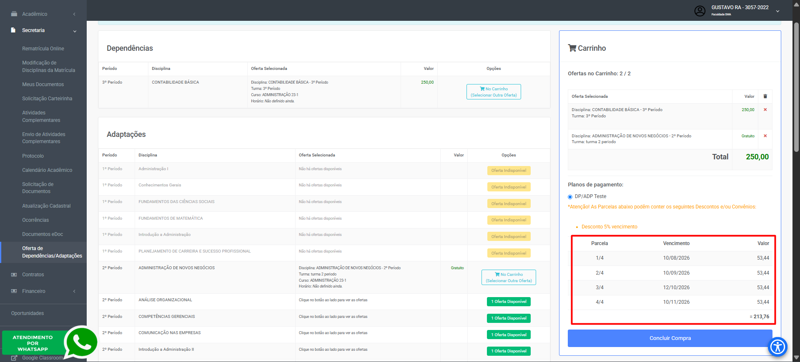
Task: View offer for COMUNICAÇÃO NAS EMPRESAS
Action: [509, 335]
